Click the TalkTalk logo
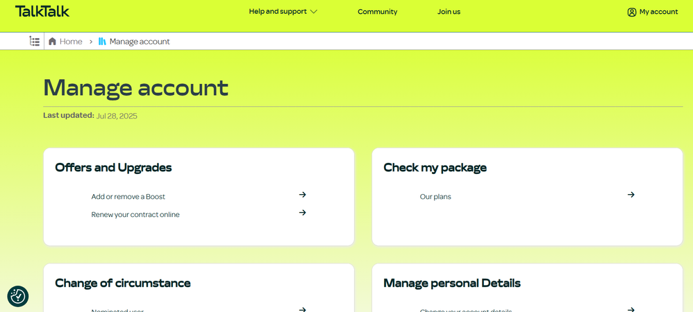 tap(42, 11)
